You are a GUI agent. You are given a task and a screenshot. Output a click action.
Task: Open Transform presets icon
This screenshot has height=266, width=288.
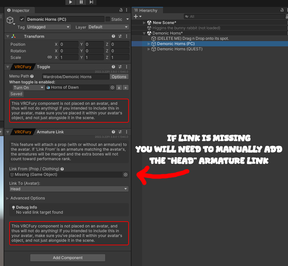click(120, 36)
